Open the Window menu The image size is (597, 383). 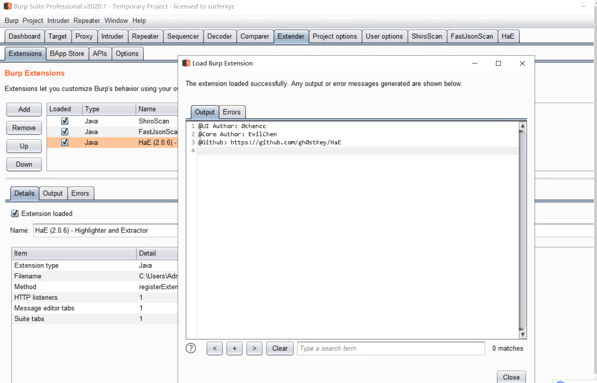[x=116, y=21]
